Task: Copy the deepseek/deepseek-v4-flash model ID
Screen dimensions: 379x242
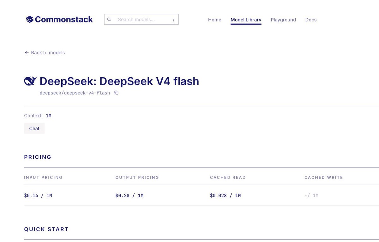Action: [116, 93]
